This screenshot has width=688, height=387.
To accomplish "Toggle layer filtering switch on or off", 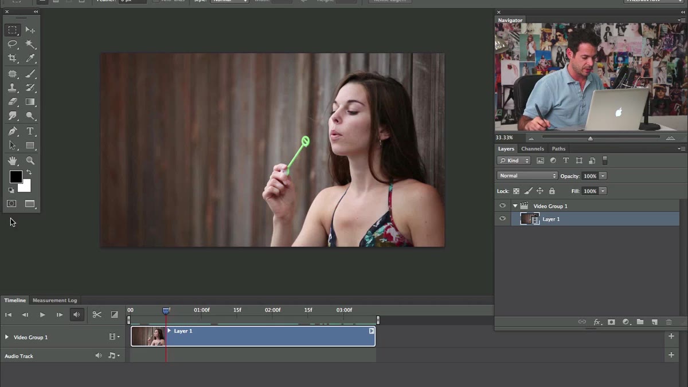I will [x=605, y=161].
